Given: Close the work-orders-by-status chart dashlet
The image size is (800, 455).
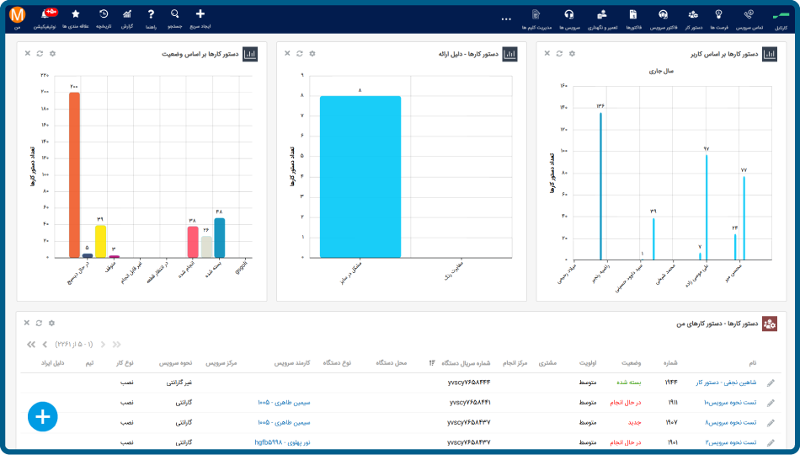Looking at the screenshot, I should click(28, 54).
